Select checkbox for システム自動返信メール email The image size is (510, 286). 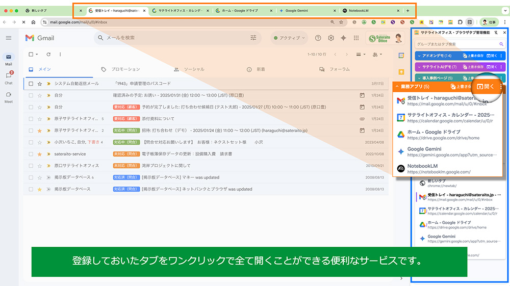click(x=31, y=84)
